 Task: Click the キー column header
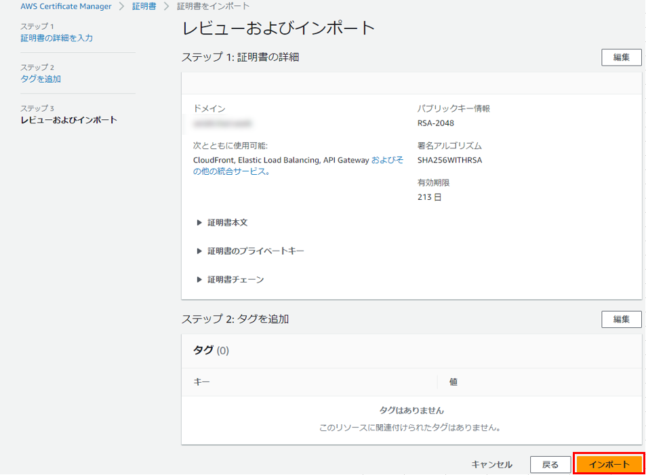[202, 382]
